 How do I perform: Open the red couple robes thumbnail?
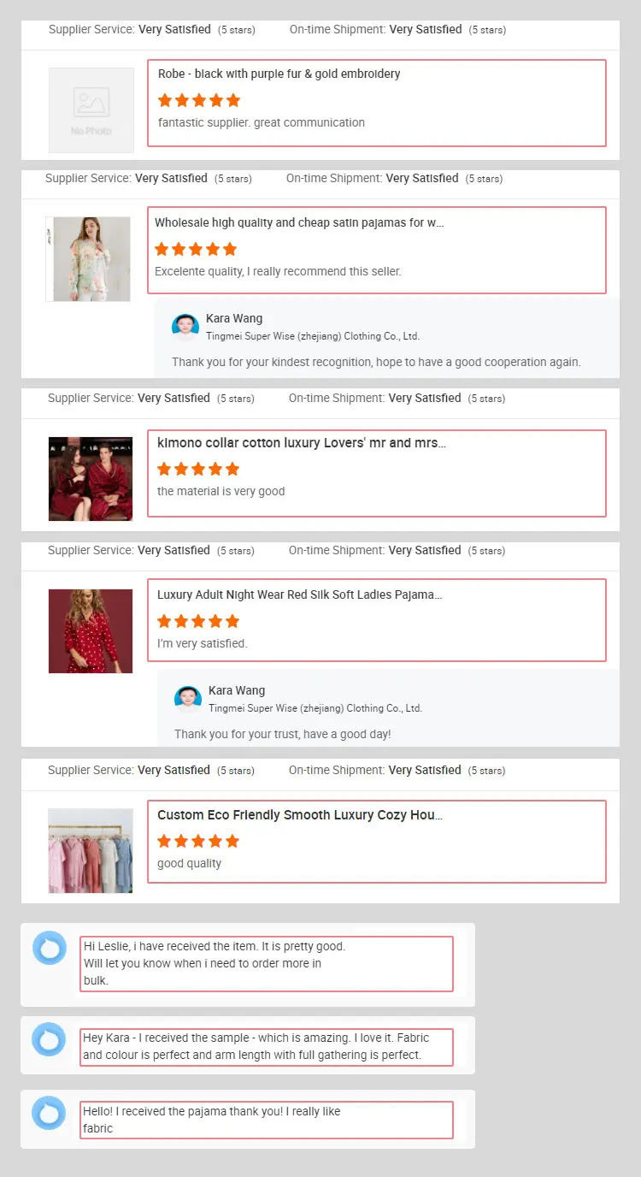(x=91, y=479)
